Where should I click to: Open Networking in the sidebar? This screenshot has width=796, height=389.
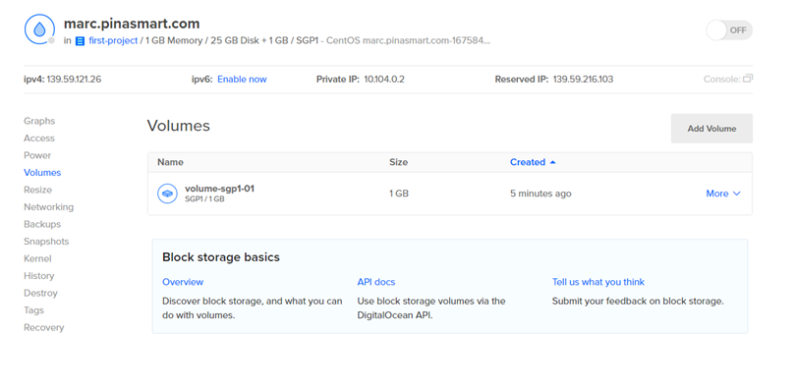[48, 207]
